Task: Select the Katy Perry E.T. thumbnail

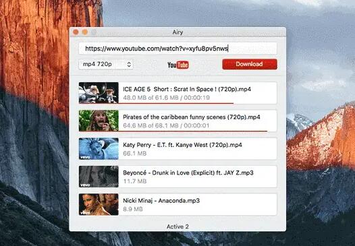Action: point(99,148)
